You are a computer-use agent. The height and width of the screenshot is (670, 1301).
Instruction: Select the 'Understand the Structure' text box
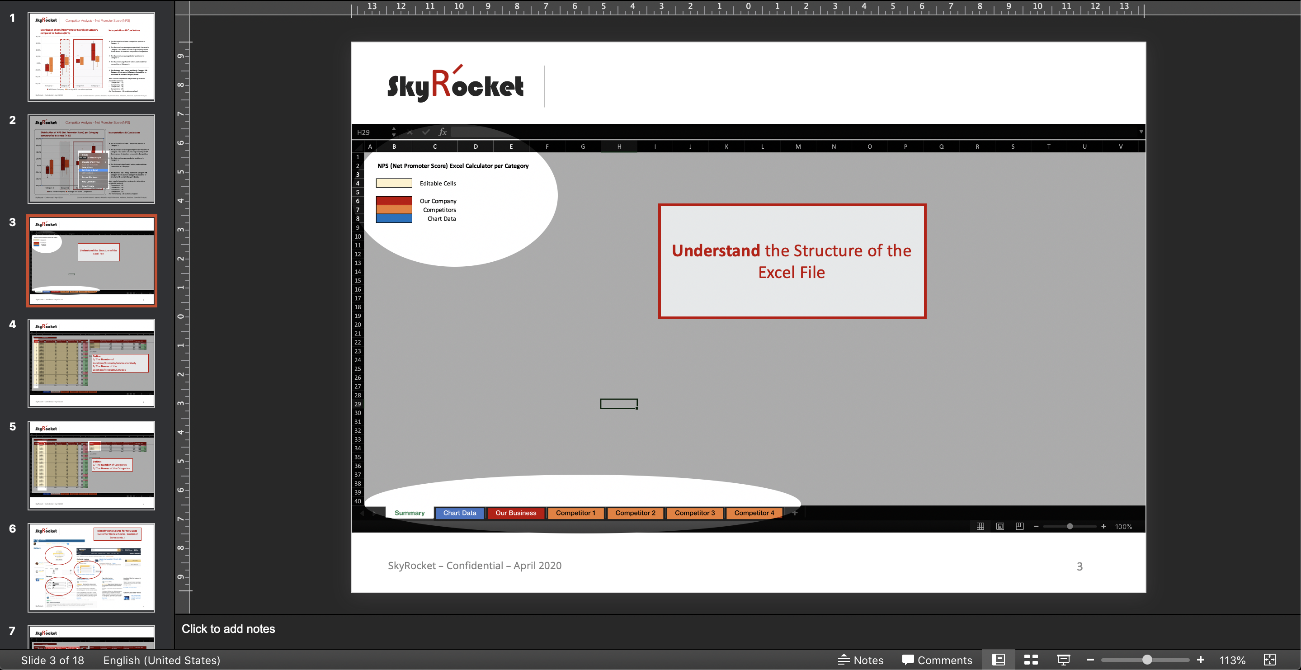[792, 261]
